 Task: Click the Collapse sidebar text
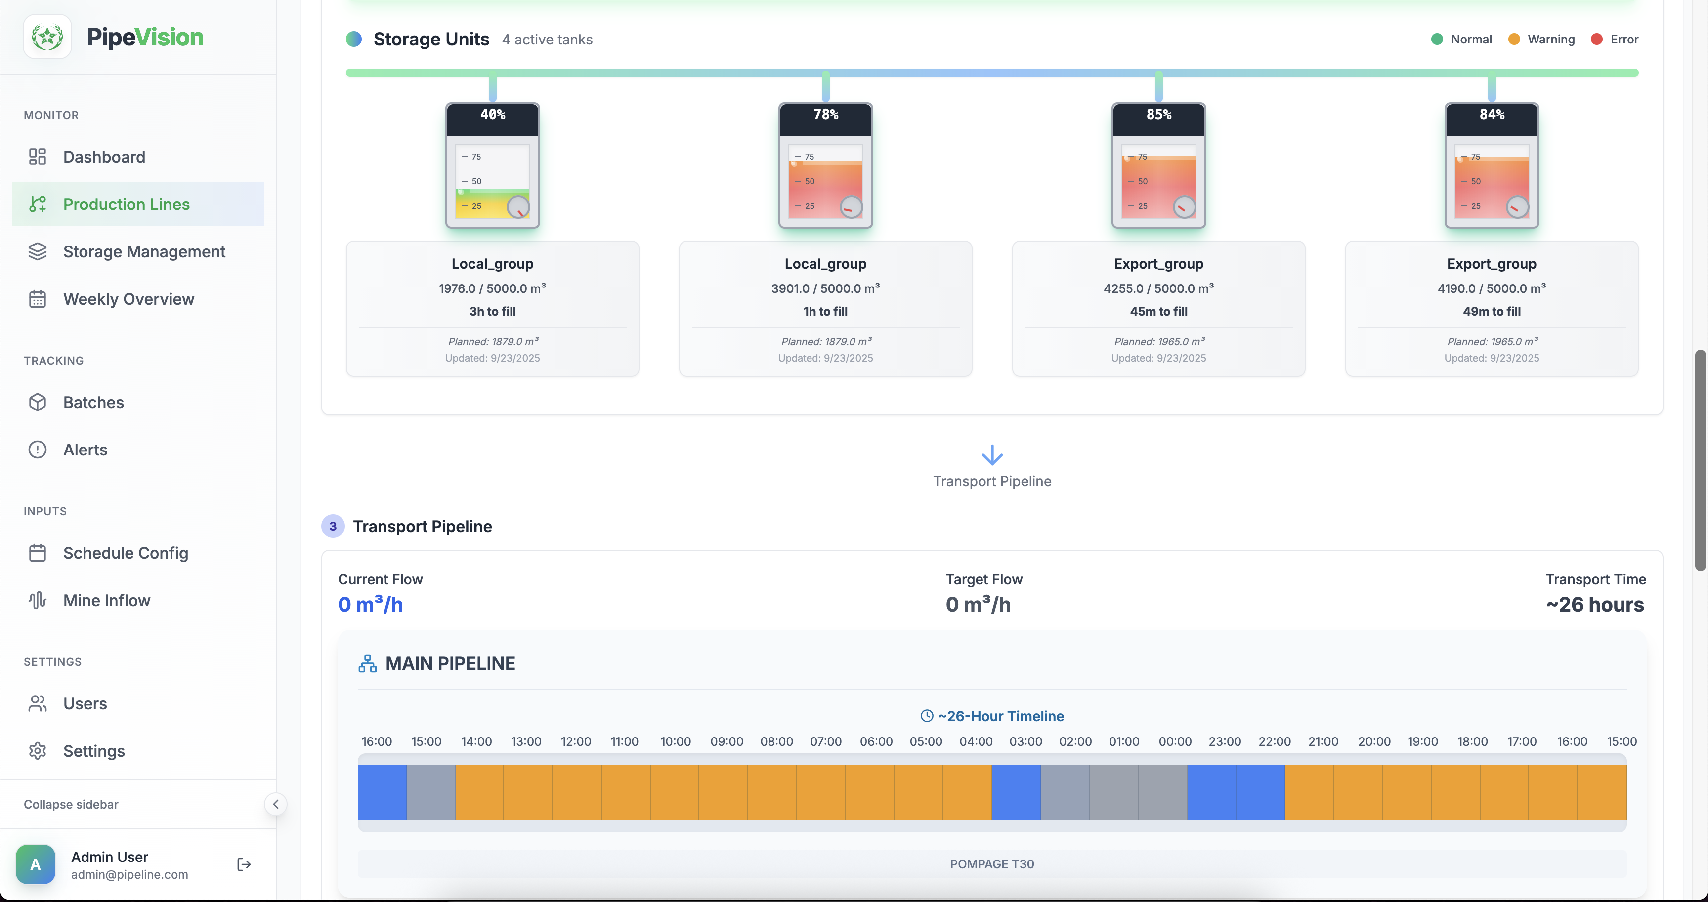pyautogui.click(x=71, y=804)
